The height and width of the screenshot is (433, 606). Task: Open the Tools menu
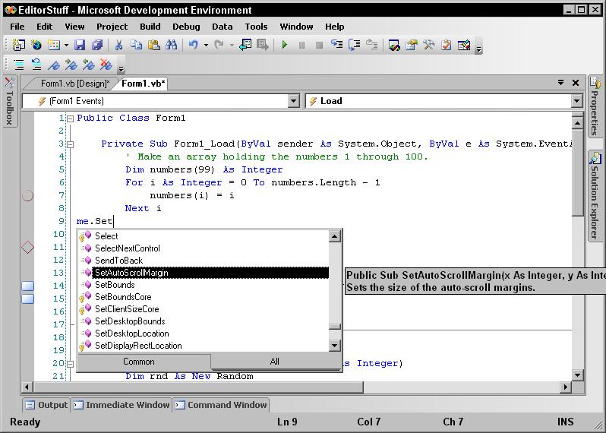click(256, 27)
